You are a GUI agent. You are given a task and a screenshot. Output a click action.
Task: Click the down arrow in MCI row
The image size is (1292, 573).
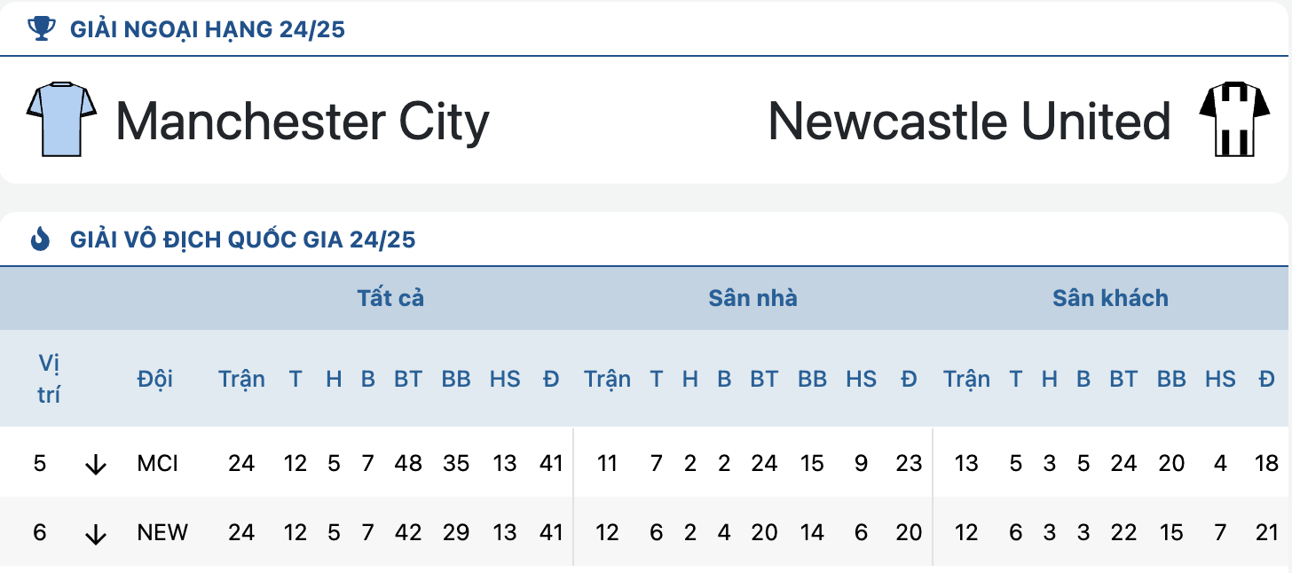(96, 465)
